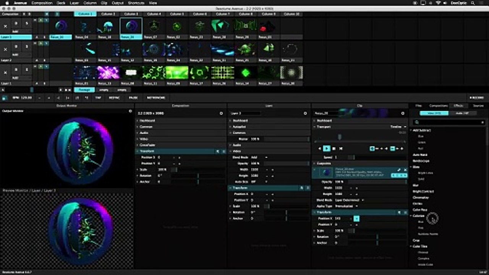Open the Clip panel gear settings
The height and width of the screenshot is (275, 489).
(x=403, y=113)
